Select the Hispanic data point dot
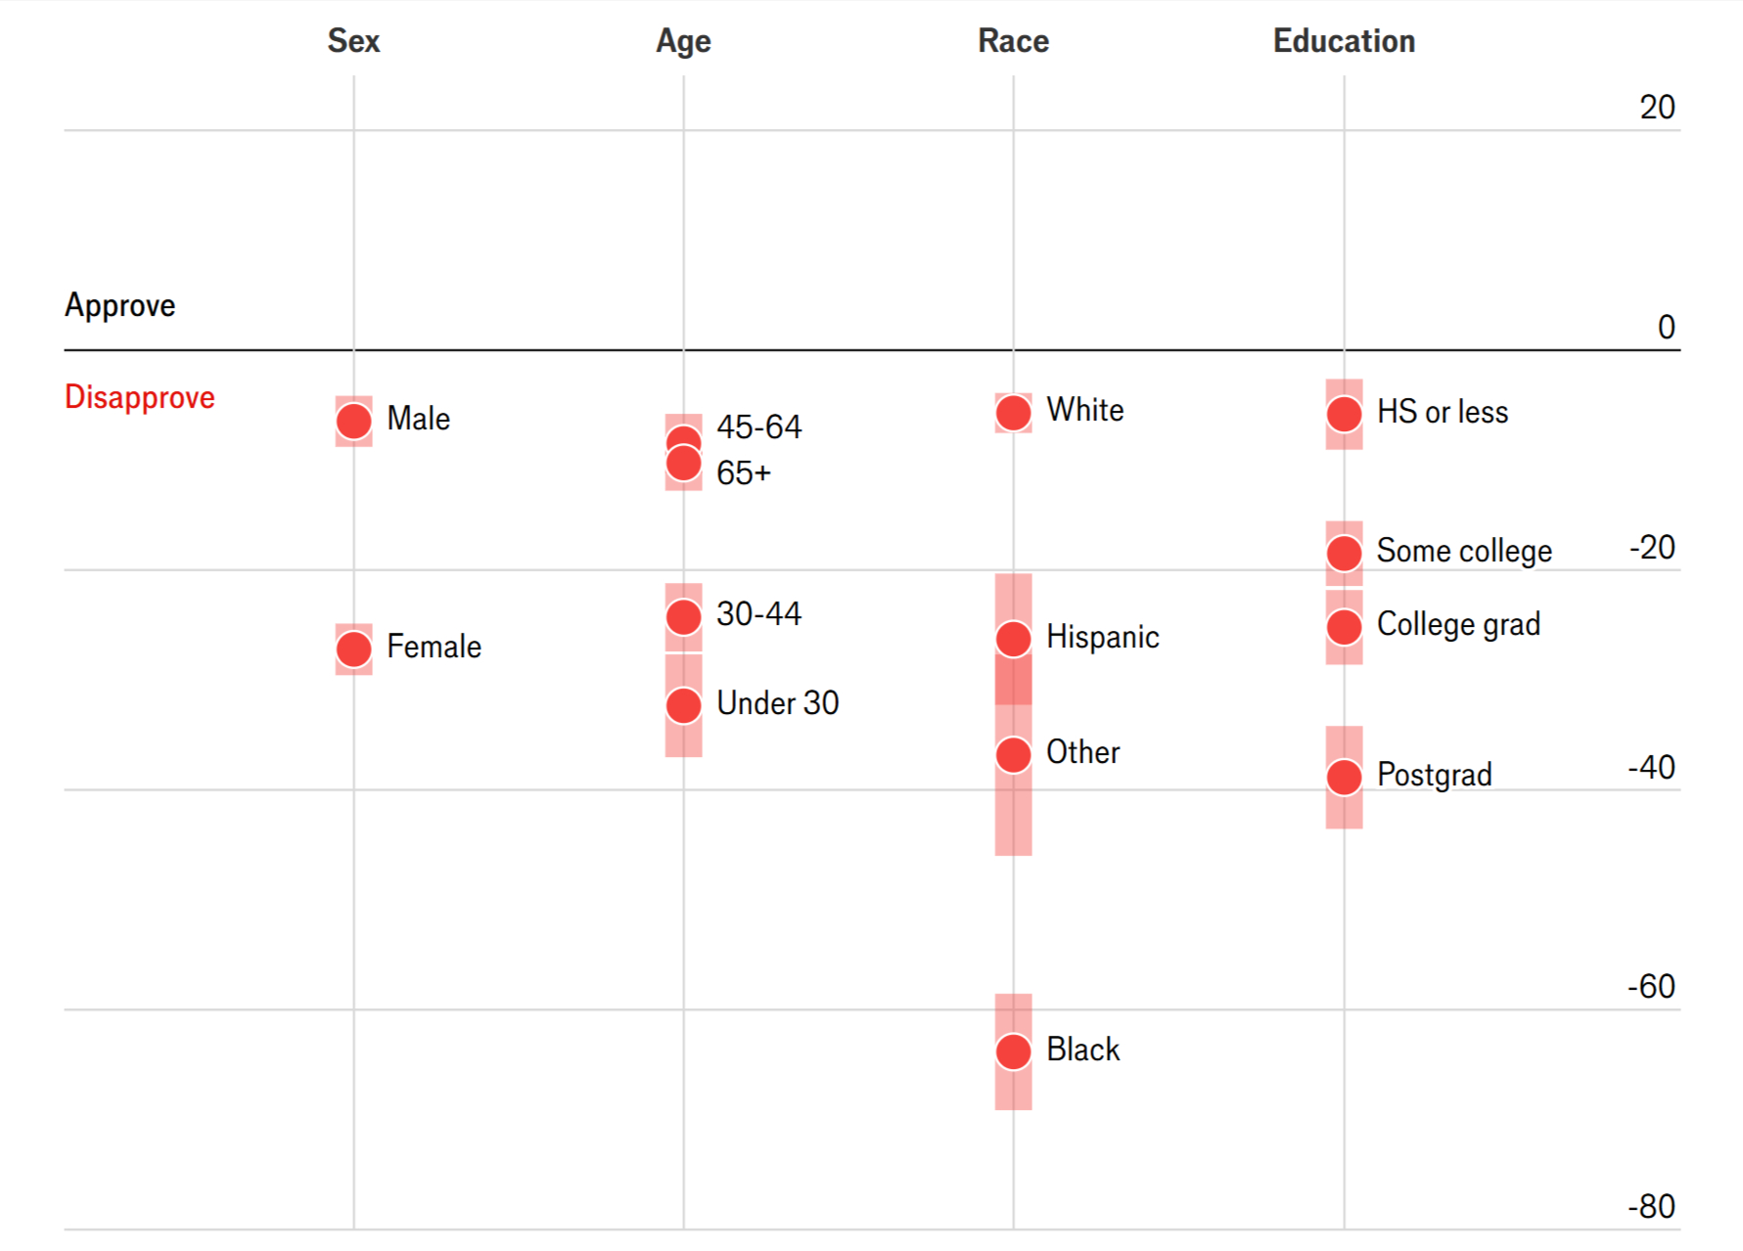 click(1013, 639)
